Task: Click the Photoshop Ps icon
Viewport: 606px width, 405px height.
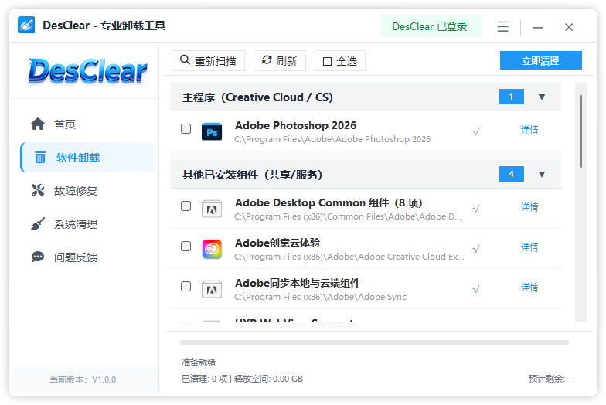Action: [x=212, y=131]
